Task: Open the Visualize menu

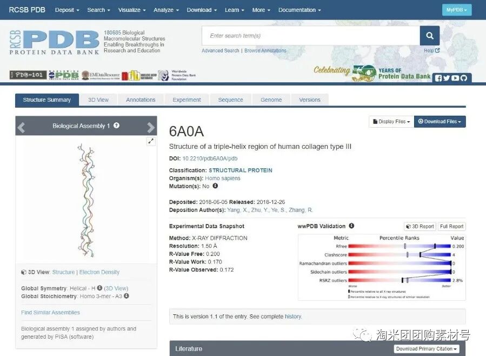Action: pos(132,10)
